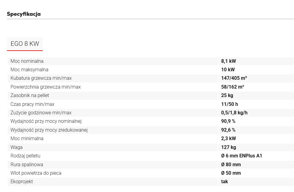Click the 8,1 kW value
This screenshot has height=192, width=294.
click(228, 61)
